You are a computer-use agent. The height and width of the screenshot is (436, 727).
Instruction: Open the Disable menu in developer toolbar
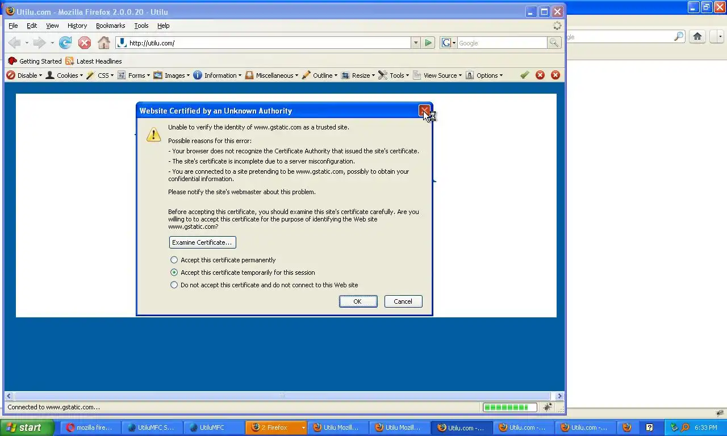point(24,75)
